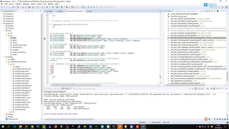Image resolution: width=229 pixels, height=129 pixels.
Task: Select adc.c in Project Explorer
Action: pos(14,38)
